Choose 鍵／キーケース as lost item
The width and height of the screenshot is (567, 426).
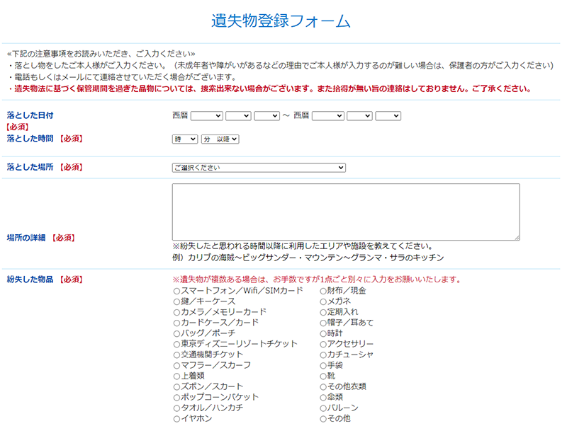pos(176,301)
